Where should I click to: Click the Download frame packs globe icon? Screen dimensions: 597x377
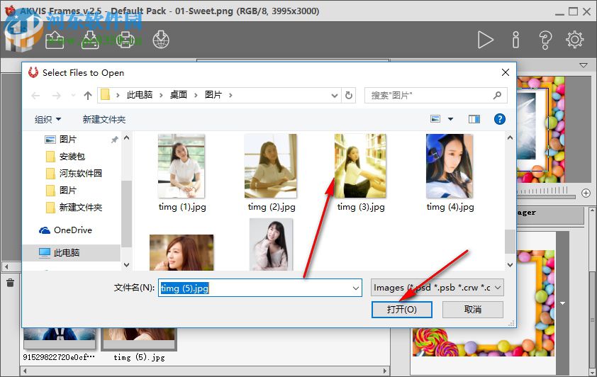click(161, 40)
